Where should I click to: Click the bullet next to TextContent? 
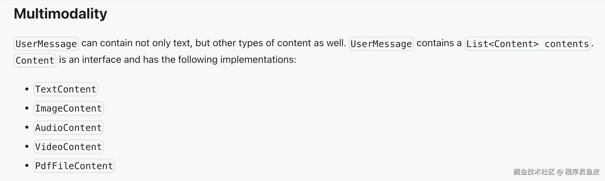coord(27,89)
